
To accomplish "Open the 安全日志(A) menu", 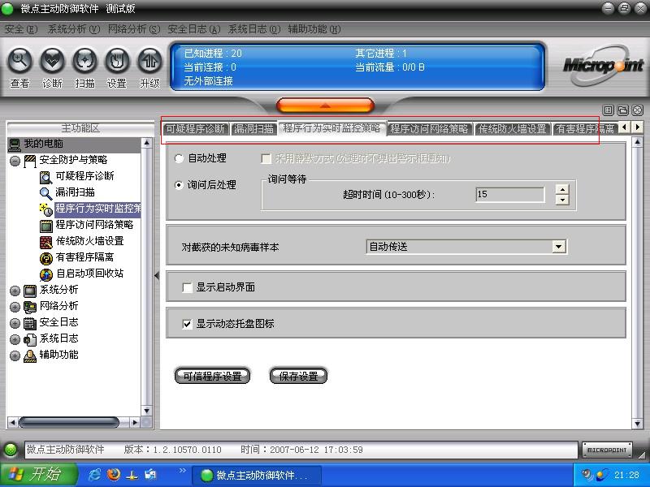I will pyautogui.click(x=194, y=29).
